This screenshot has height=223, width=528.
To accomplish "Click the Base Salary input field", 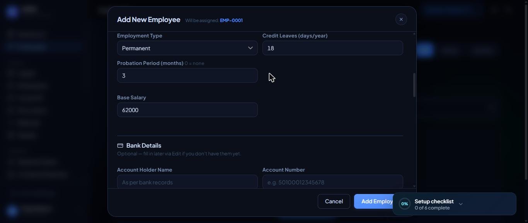I will tap(187, 110).
